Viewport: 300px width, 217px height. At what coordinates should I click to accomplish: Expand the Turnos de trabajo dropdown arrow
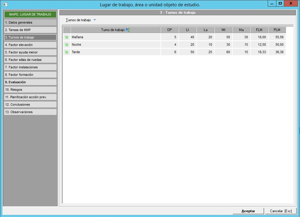click(95, 20)
